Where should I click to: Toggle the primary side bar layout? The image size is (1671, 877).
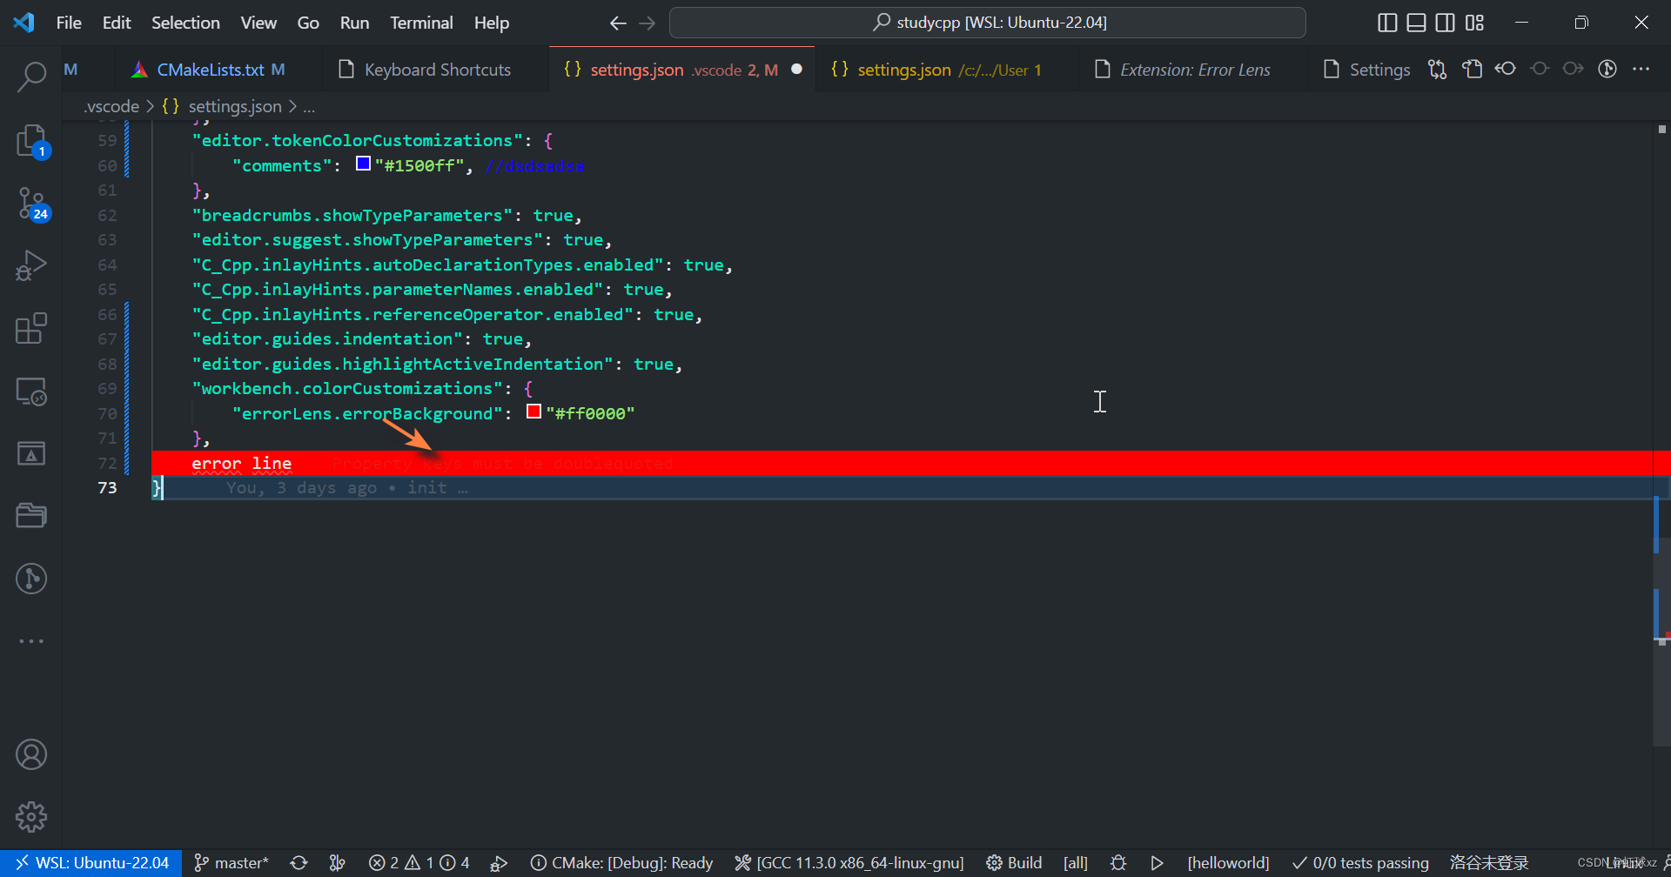point(1388,23)
